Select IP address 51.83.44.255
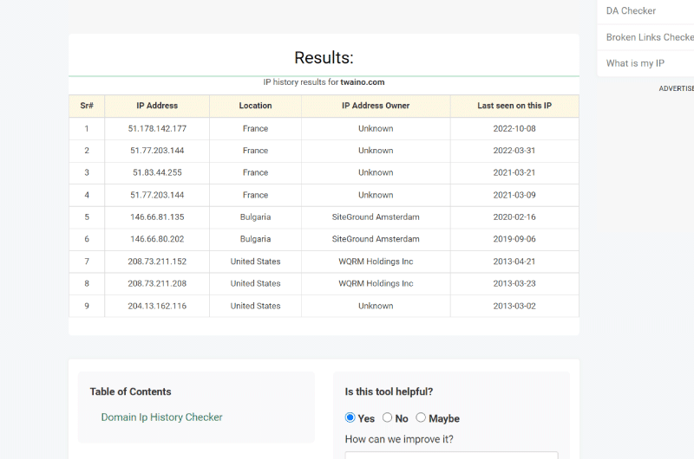This screenshot has width=694, height=459. tap(157, 172)
